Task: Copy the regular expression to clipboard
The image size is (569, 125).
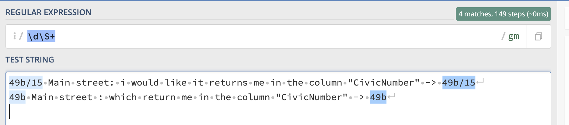Action: (538, 36)
